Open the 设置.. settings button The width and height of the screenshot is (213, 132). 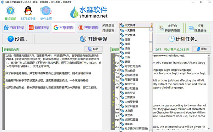[x=17, y=39]
